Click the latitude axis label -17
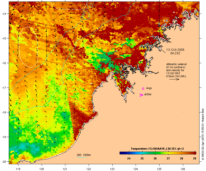The width and height of the screenshot is (206, 171). tap(4, 88)
